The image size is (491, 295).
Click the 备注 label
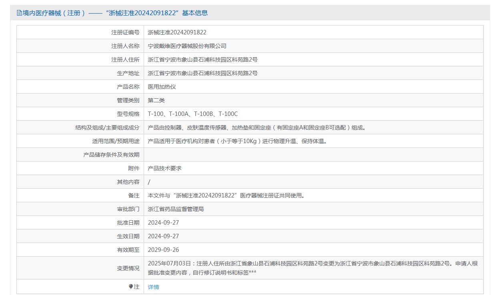[134, 195]
